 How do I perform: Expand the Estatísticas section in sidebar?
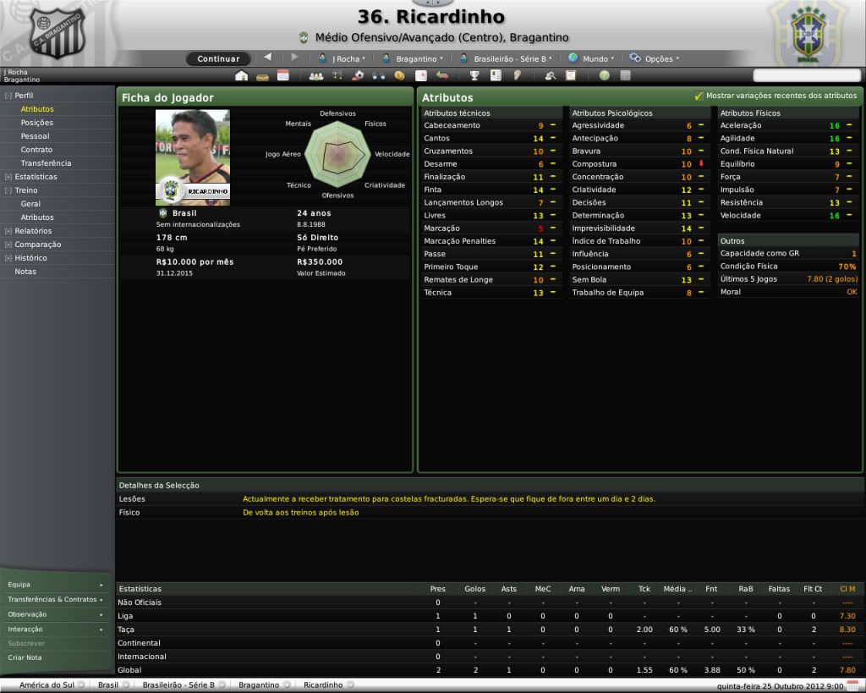tap(8, 177)
